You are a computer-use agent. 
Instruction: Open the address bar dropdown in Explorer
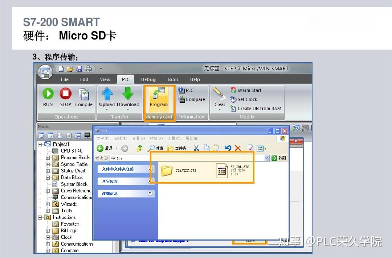click(x=266, y=158)
